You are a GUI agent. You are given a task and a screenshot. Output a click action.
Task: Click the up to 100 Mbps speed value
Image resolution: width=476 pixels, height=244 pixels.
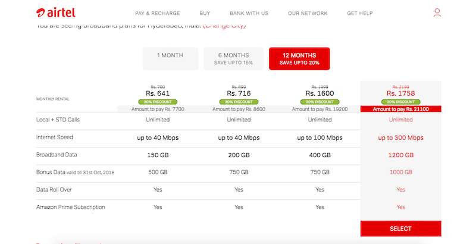(x=320, y=138)
